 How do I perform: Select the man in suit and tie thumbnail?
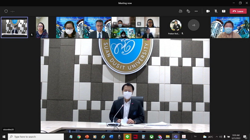coord(98,27)
